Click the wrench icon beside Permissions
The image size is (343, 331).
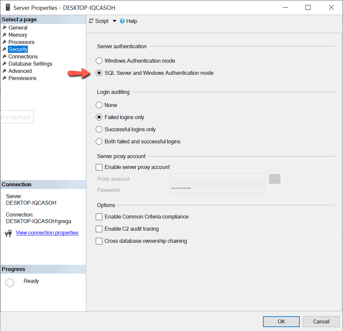click(x=4, y=78)
